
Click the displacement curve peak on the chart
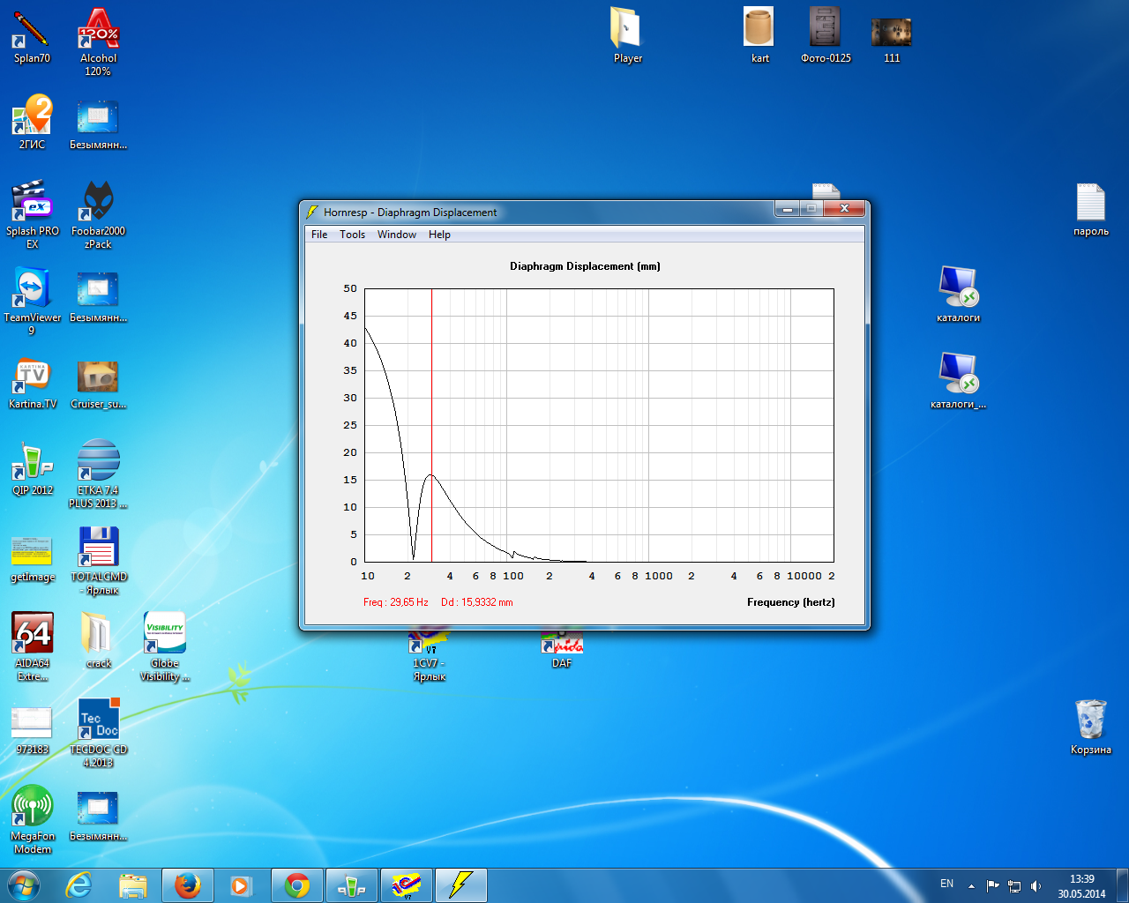pyautogui.click(x=431, y=475)
